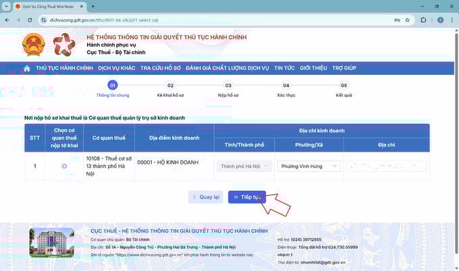The height and width of the screenshot is (271, 459).
Task: Select the tax office radio button in row 1
Action: (64, 166)
